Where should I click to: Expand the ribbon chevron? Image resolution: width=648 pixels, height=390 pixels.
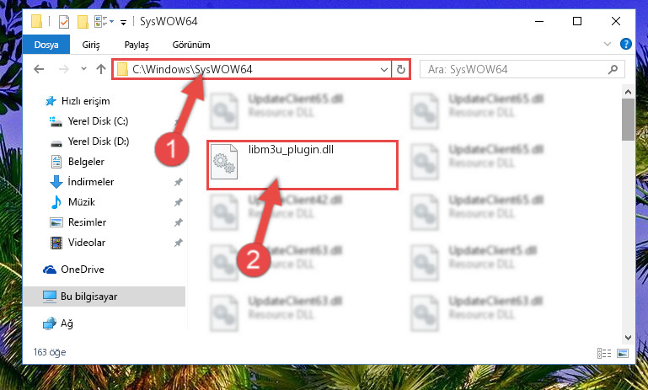click(x=607, y=44)
